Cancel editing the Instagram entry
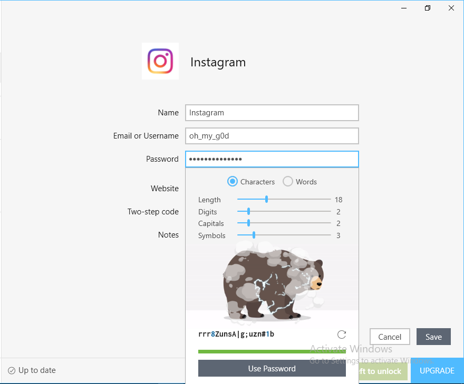The width and height of the screenshot is (464, 384). (390, 337)
